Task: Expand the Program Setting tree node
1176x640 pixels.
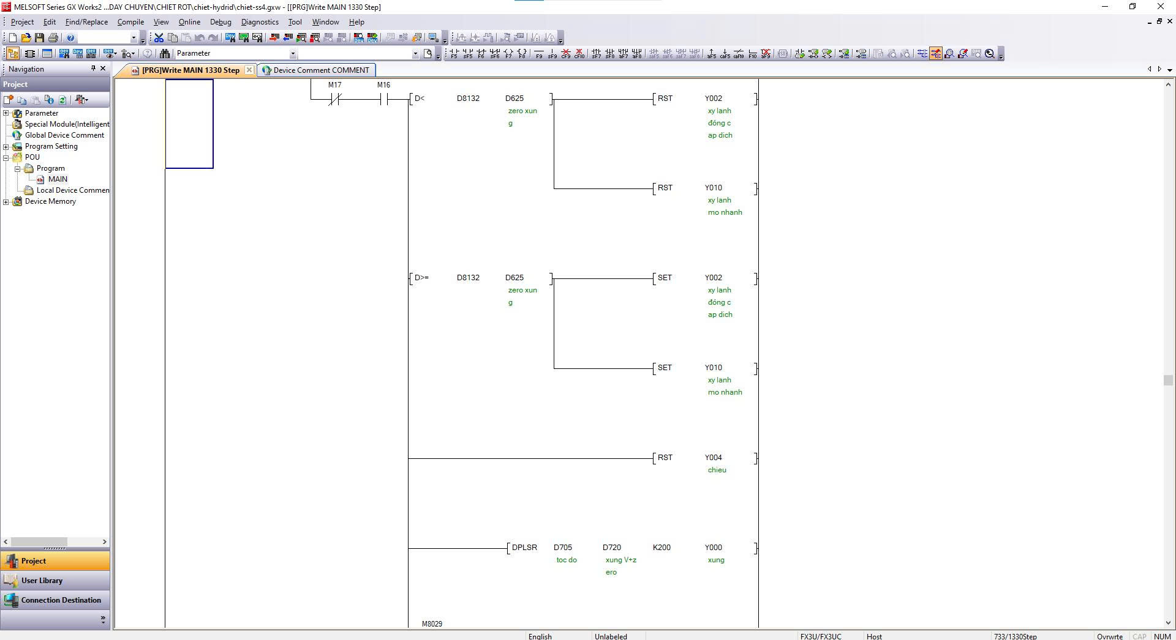Action: tap(6, 146)
